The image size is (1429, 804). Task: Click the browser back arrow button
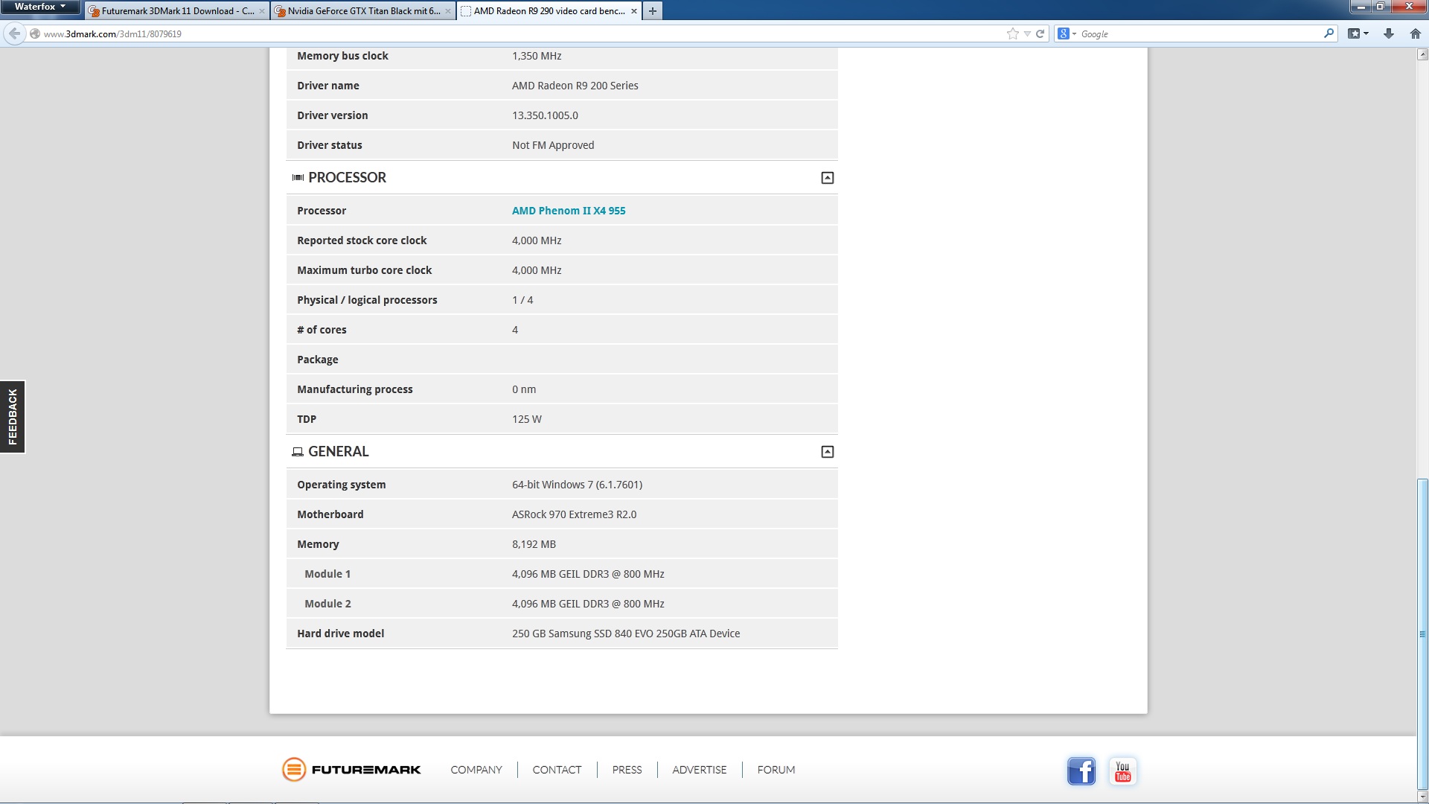pyautogui.click(x=14, y=33)
